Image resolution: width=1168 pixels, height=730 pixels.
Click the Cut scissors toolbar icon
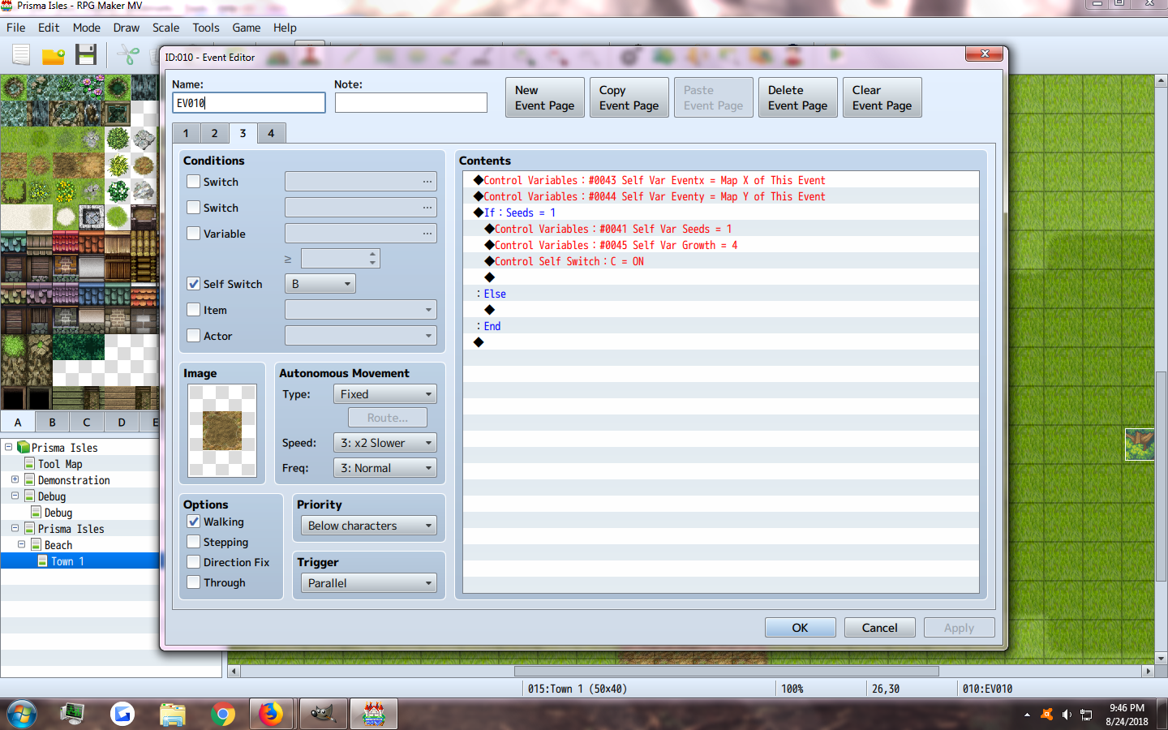[x=127, y=55]
